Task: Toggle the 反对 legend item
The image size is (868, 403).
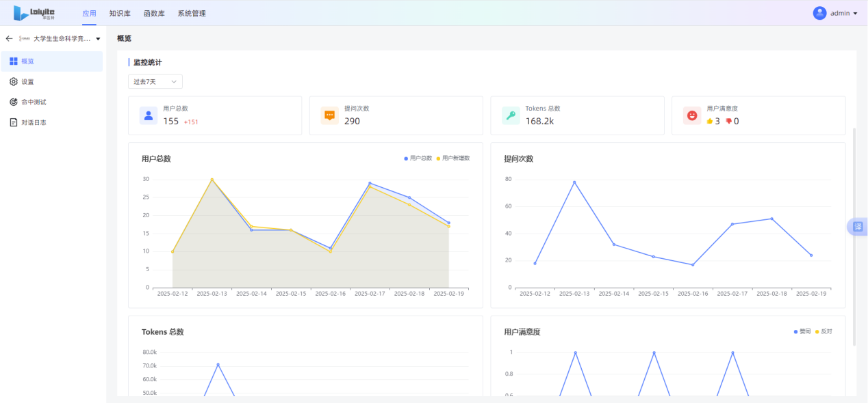Action: (x=824, y=331)
